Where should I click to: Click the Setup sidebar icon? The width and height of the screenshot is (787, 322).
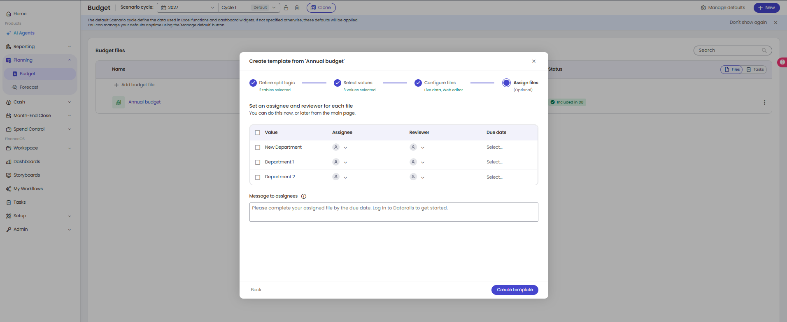pos(9,216)
